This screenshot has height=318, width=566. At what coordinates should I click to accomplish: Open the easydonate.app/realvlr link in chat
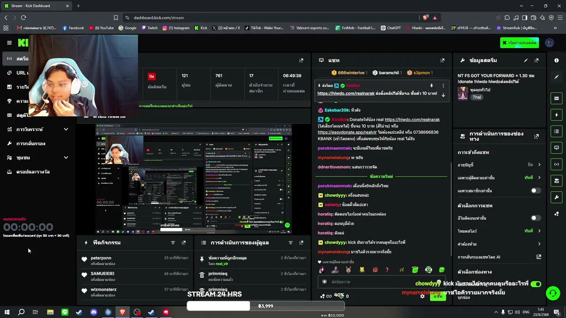347,132
